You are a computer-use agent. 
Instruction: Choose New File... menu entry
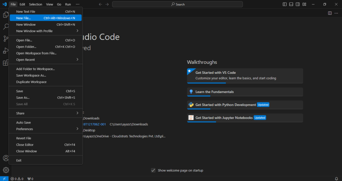45,18
